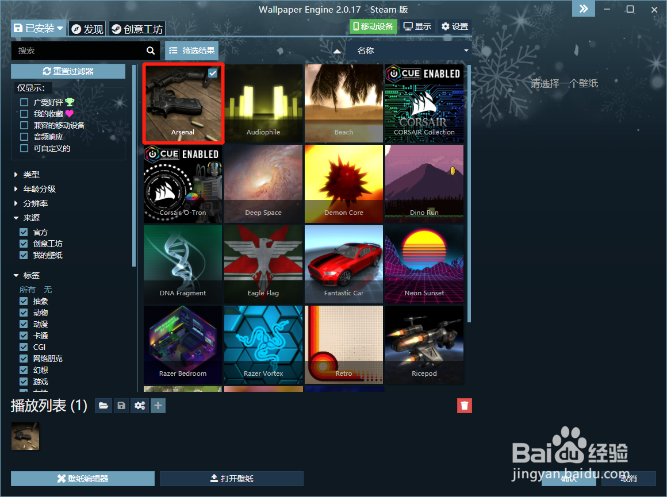Click the search magnifier icon
The width and height of the screenshot is (667, 497).
pos(151,51)
